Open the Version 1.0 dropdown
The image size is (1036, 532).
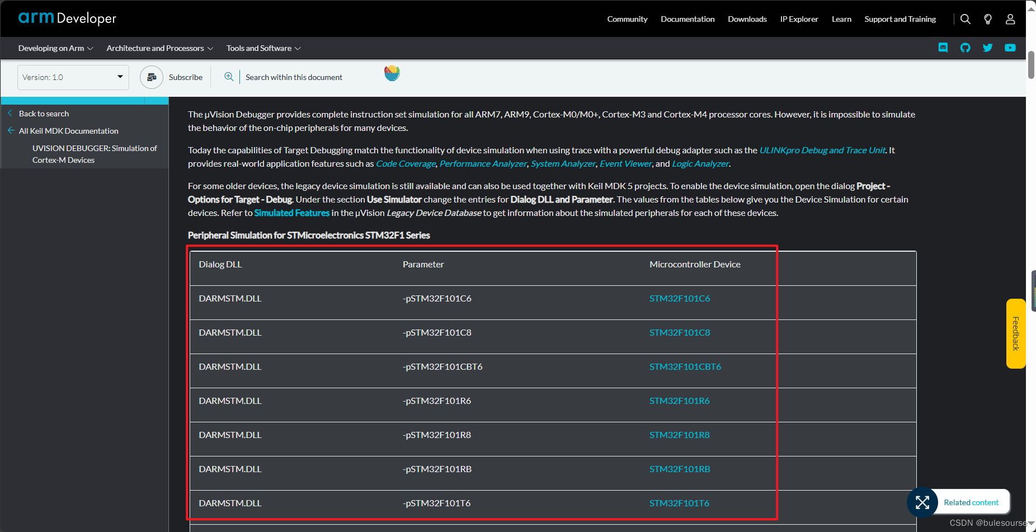[73, 77]
